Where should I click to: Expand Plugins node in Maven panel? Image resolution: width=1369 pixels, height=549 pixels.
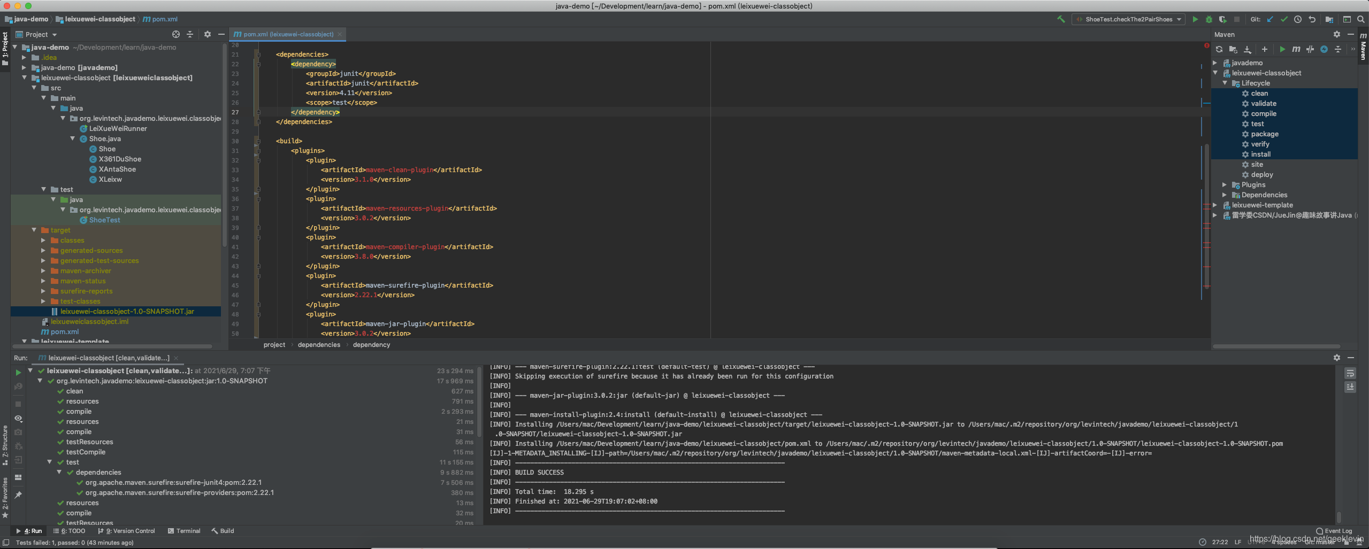(1225, 185)
